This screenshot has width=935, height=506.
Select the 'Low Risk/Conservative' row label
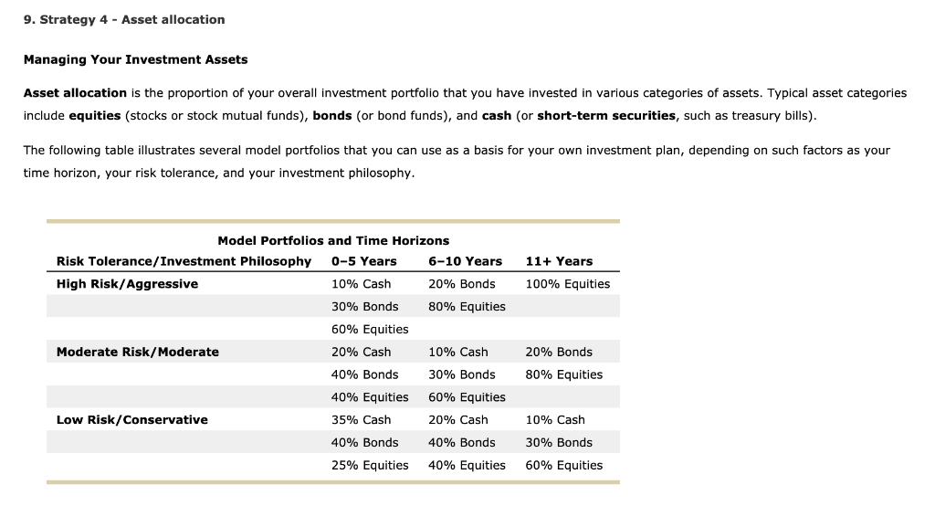click(131, 420)
